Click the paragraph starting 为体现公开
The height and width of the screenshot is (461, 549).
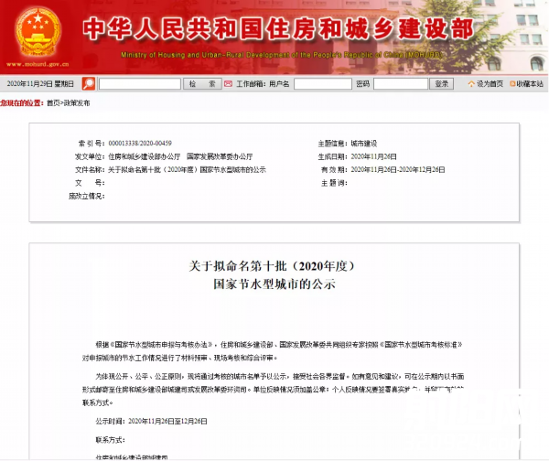point(273,390)
